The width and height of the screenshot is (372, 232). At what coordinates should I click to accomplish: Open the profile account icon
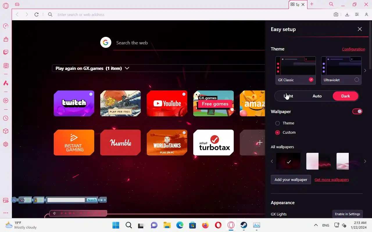pos(366,14)
